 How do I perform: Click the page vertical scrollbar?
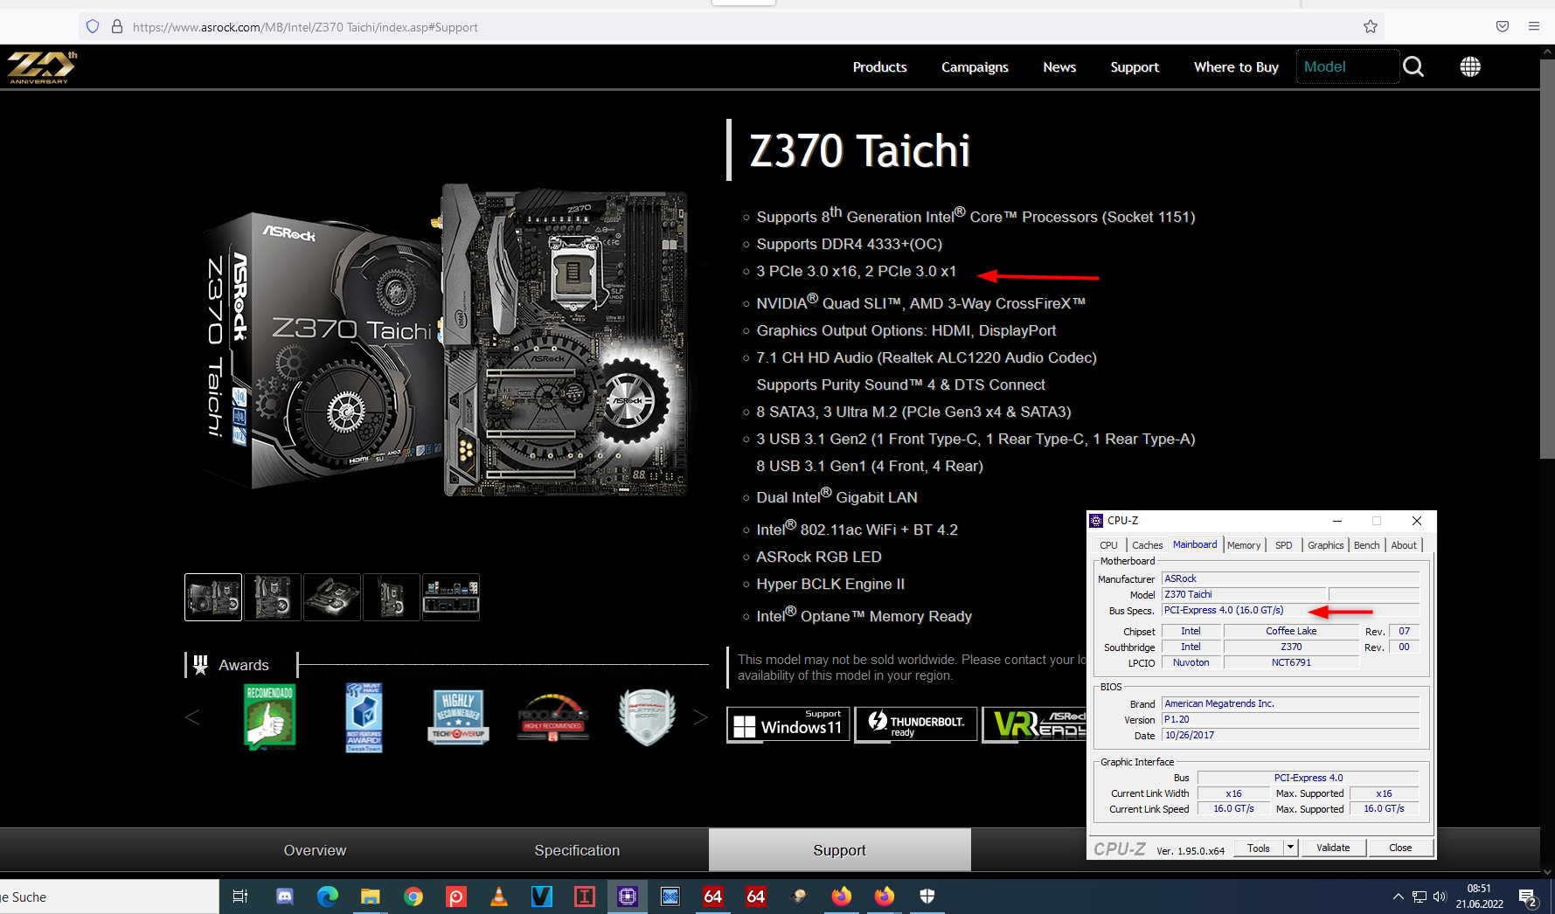[x=1547, y=260]
